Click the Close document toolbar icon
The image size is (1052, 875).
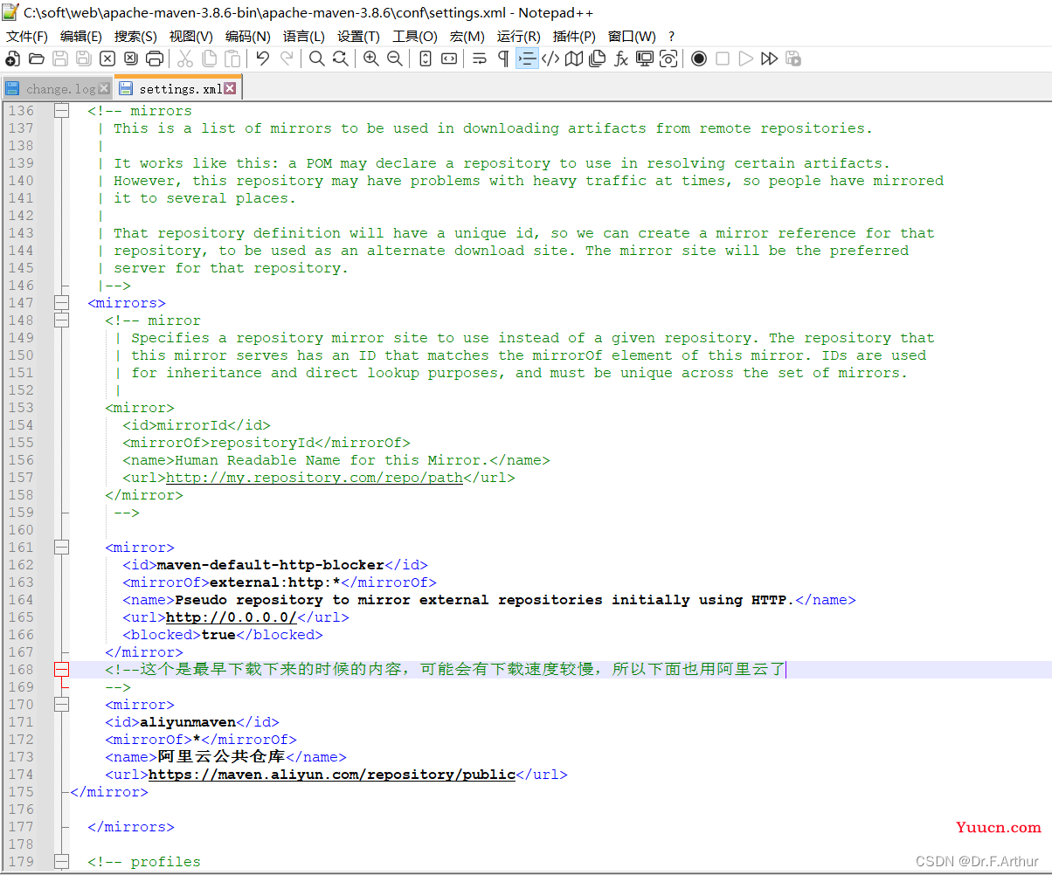[x=107, y=59]
